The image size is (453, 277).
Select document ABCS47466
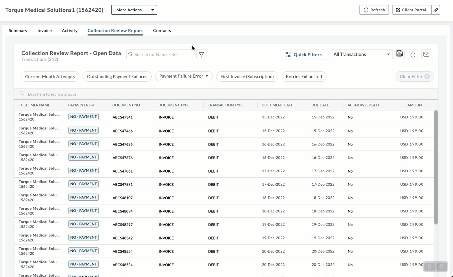[123, 131]
